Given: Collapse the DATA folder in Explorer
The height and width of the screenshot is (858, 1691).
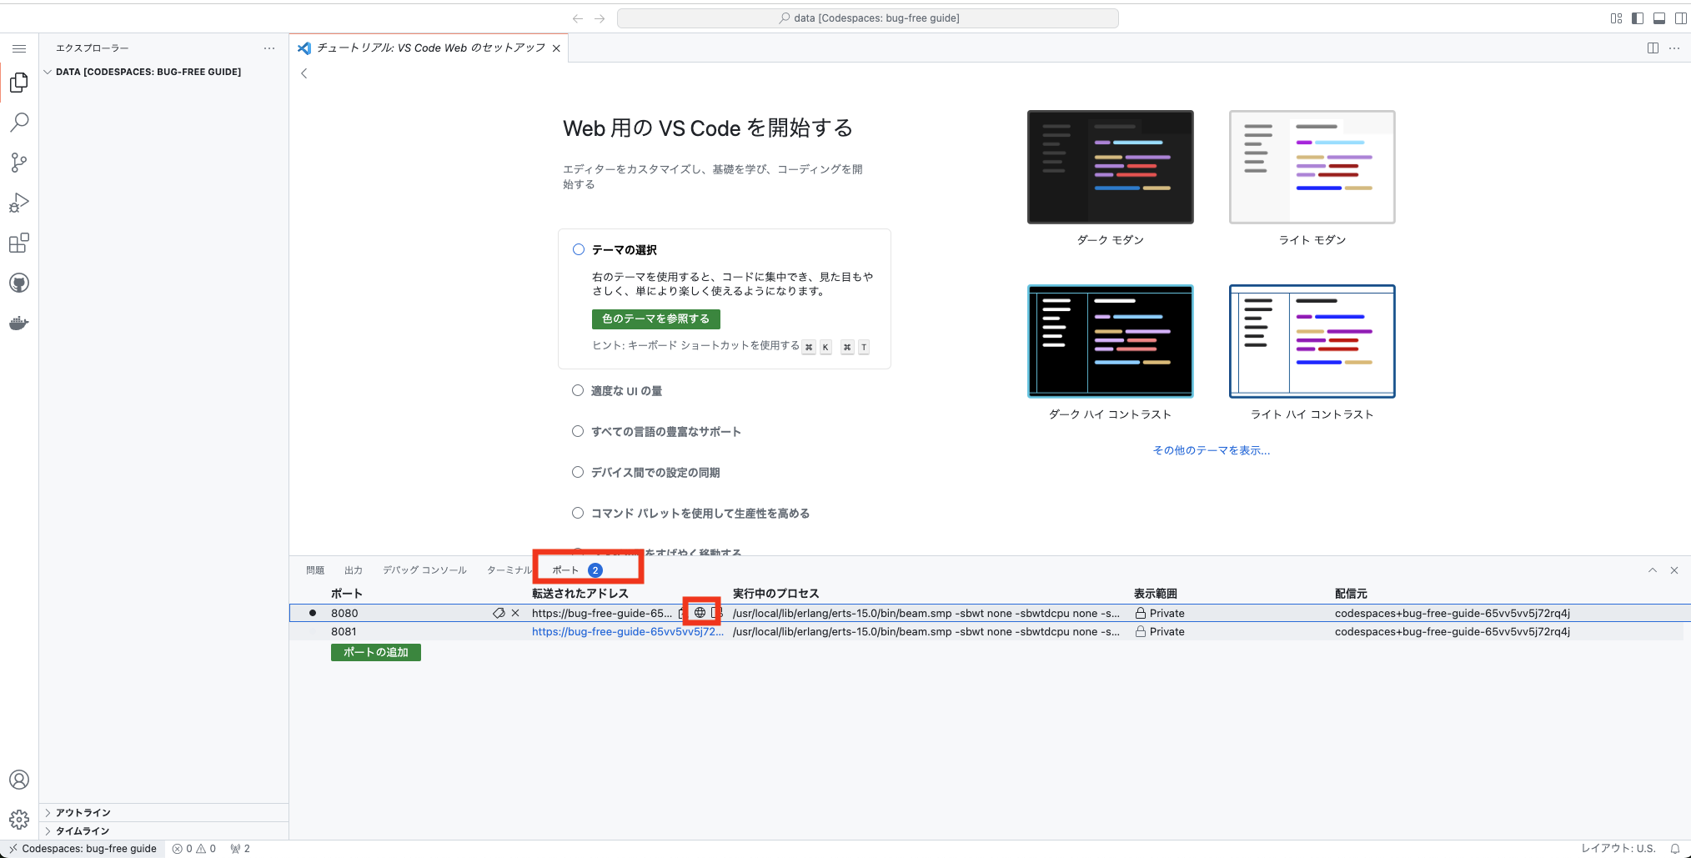Looking at the screenshot, I should coord(48,72).
